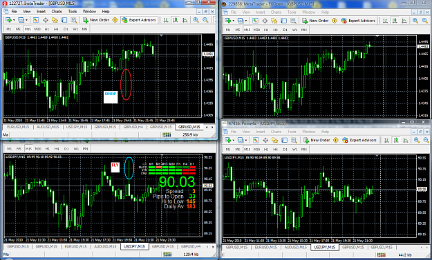Expand Profiles dropdown arrow in FXOpen
This screenshot has height=260, width=432.
tap(246, 21)
